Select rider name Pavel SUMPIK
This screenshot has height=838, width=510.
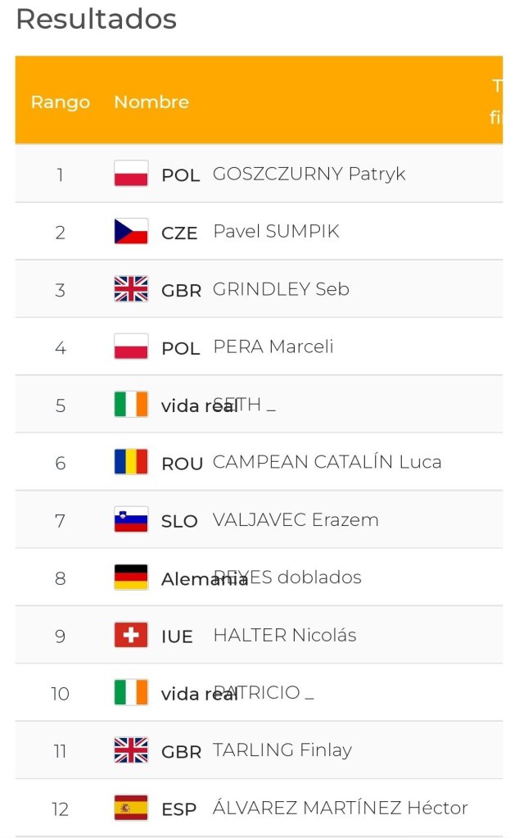click(276, 232)
